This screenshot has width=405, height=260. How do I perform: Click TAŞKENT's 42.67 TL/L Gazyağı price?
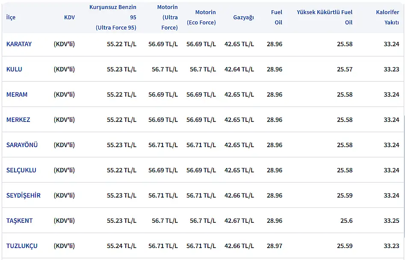point(239,221)
